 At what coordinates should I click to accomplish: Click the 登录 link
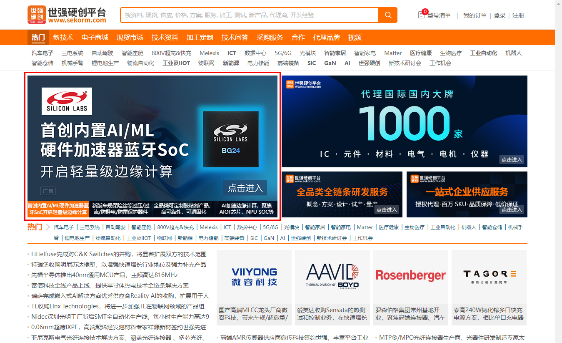[x=500, y=15]
